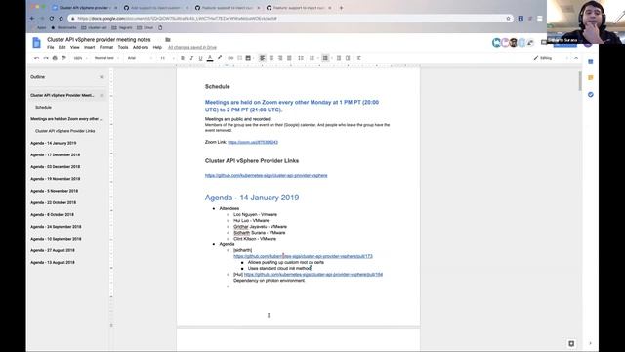
Task: Open the Normal text style dropdown
Action: pos(106,58)
